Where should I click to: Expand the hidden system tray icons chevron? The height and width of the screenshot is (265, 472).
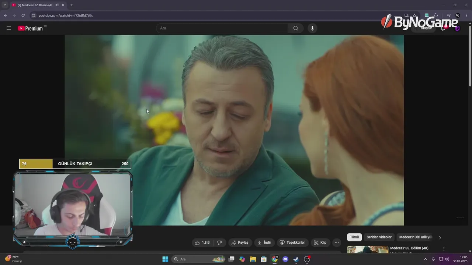425,259
